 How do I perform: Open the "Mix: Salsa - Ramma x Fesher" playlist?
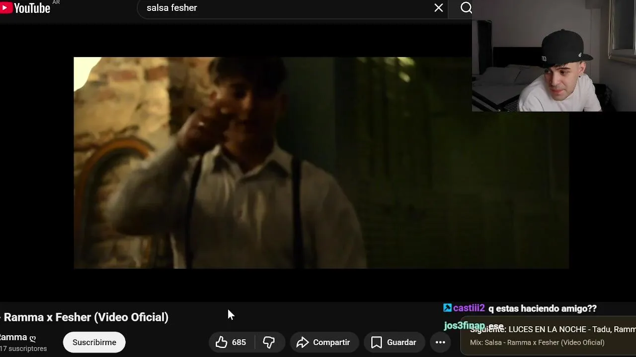(537, 342)
